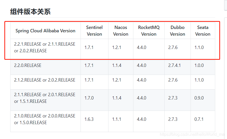Select the "Seata Version" column header
This screenshot has width=227, height=139.
203,31
